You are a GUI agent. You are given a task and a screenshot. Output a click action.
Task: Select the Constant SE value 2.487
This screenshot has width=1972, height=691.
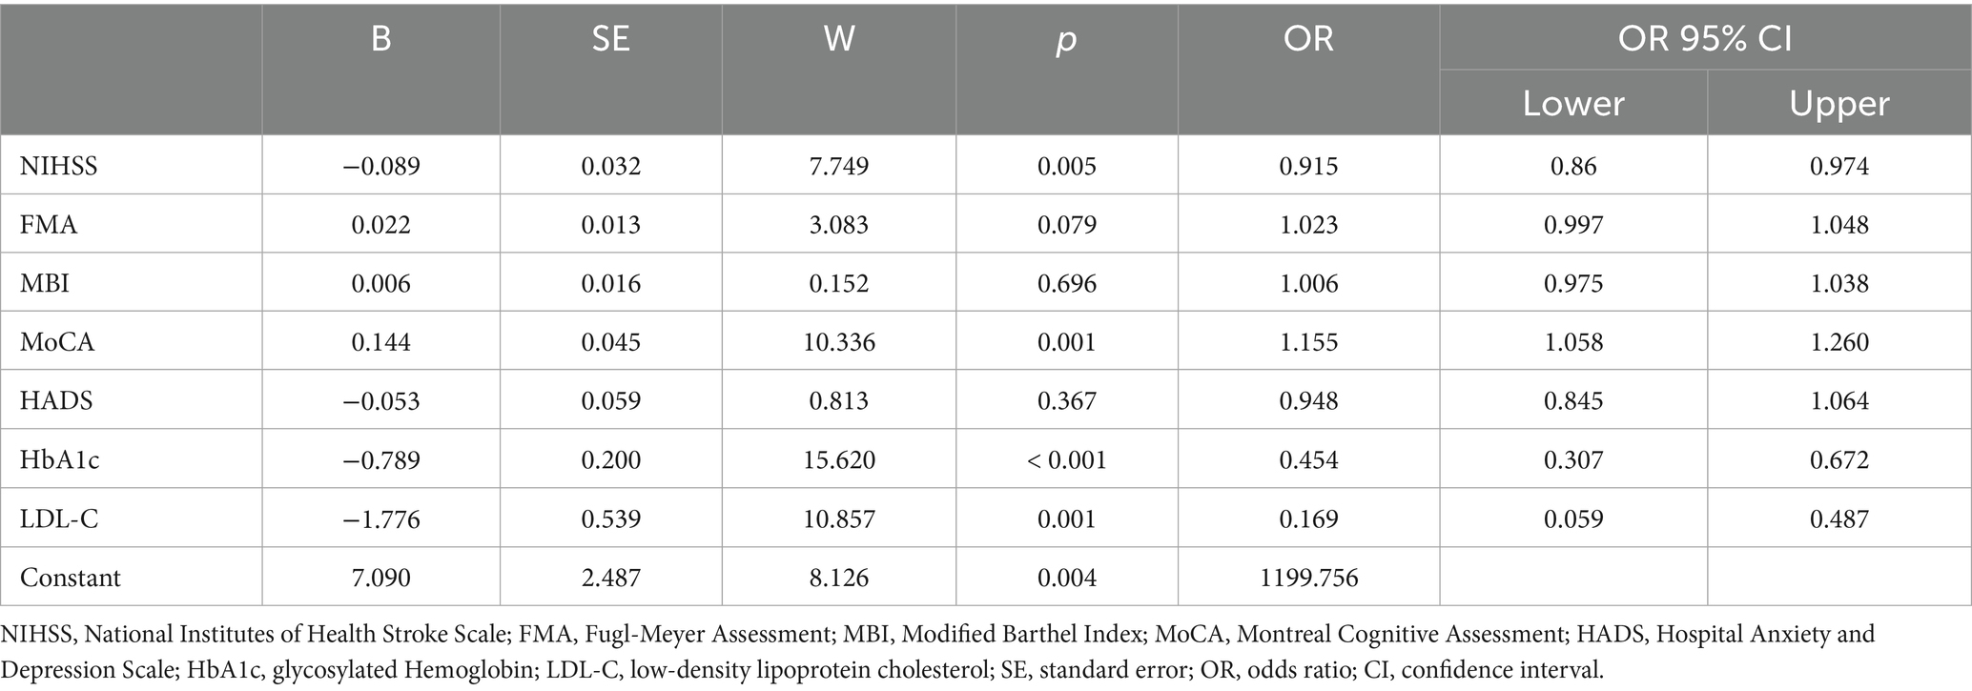(x=611, y=578)
